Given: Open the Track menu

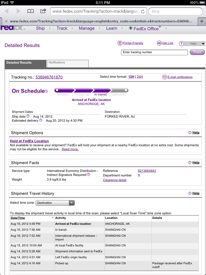Looking at the screenshot, I should (x=62, y=28).
